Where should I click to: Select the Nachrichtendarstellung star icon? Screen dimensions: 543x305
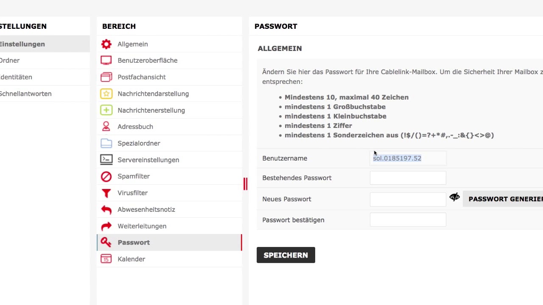coord(106,94)
